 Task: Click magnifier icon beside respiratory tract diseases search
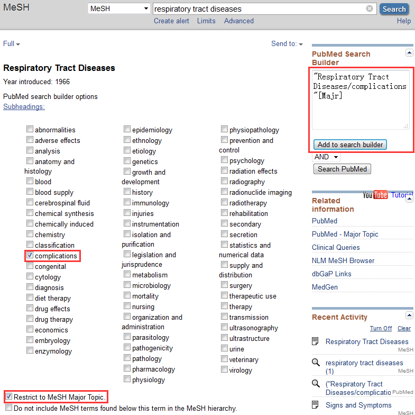316,363
